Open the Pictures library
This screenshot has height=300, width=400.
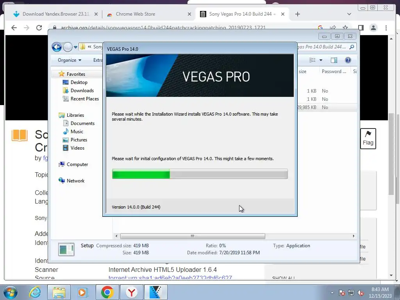(x=79, y=139)
